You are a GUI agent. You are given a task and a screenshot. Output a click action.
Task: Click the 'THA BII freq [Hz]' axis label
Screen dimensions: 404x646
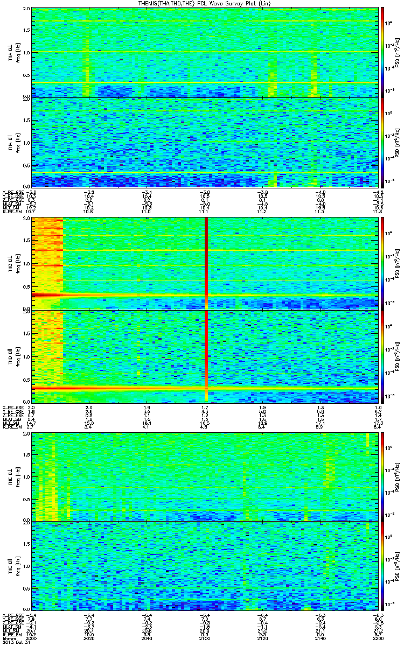(x=13, y=143)
